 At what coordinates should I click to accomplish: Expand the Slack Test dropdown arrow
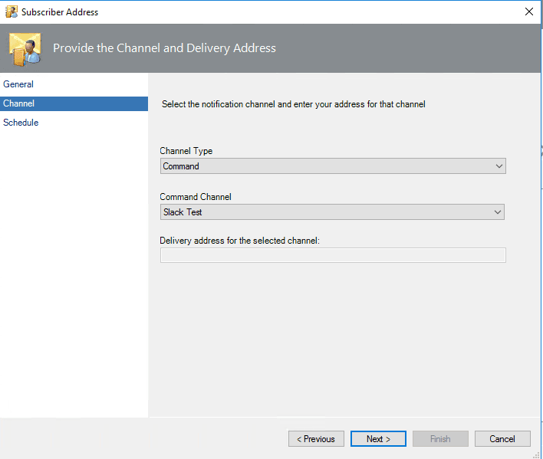click(498, 212)
